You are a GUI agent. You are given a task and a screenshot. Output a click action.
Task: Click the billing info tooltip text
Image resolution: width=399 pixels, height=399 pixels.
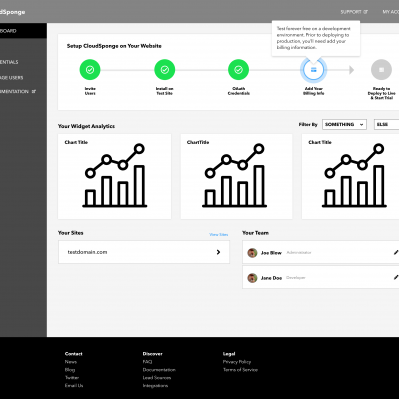[313, 38]
